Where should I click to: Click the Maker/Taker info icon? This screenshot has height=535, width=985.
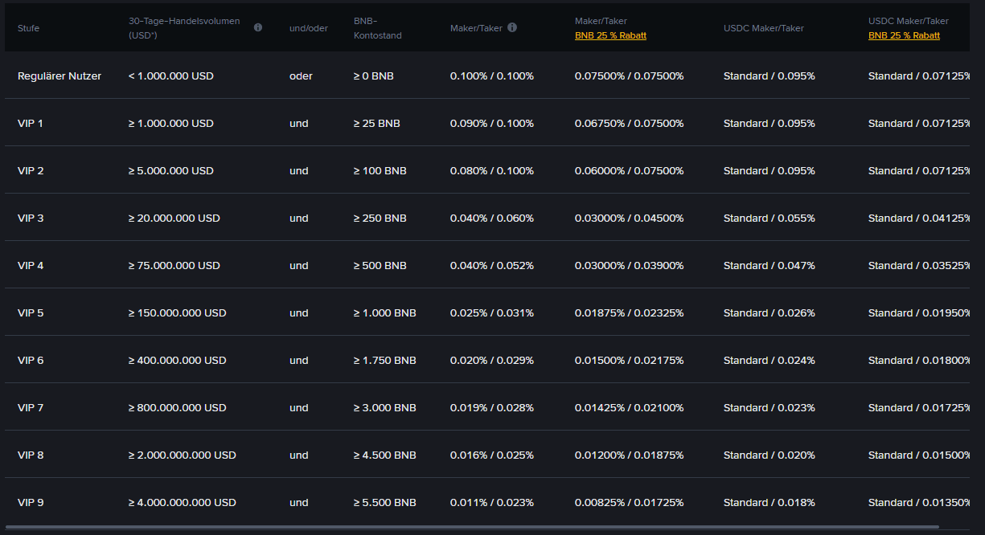(512, 27)
